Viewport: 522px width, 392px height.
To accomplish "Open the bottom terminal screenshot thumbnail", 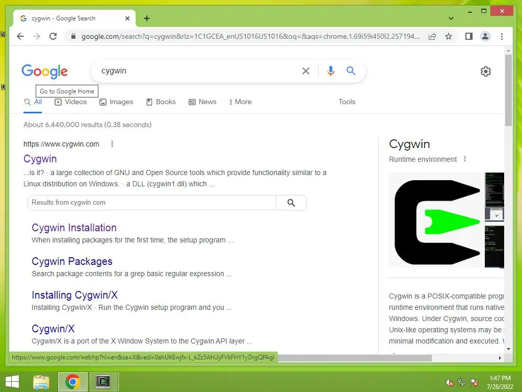I will click(494, 247).
